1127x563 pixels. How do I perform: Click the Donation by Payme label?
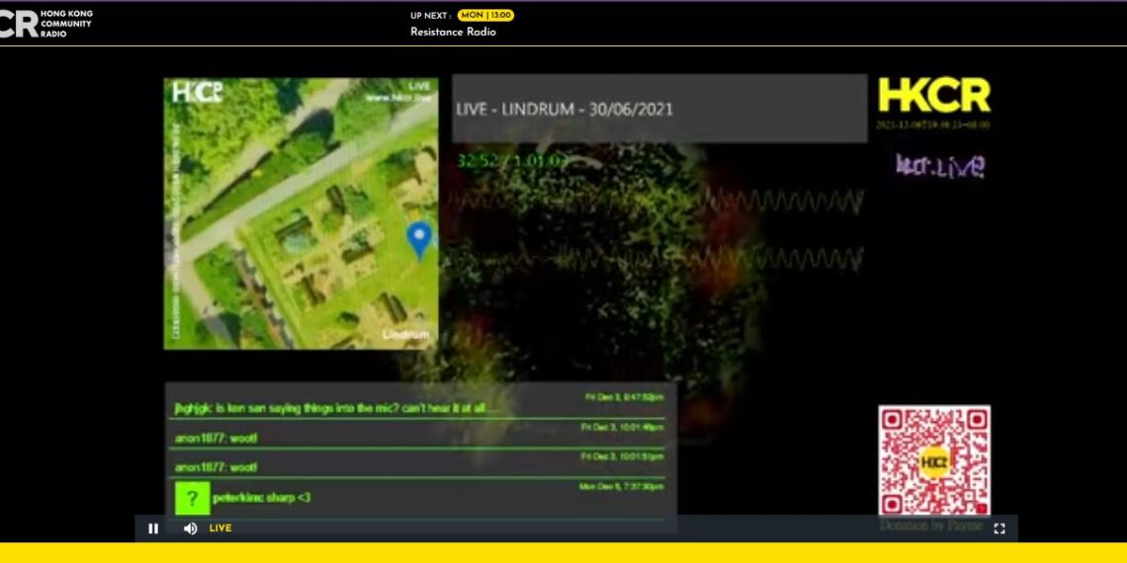click(931, 525)
